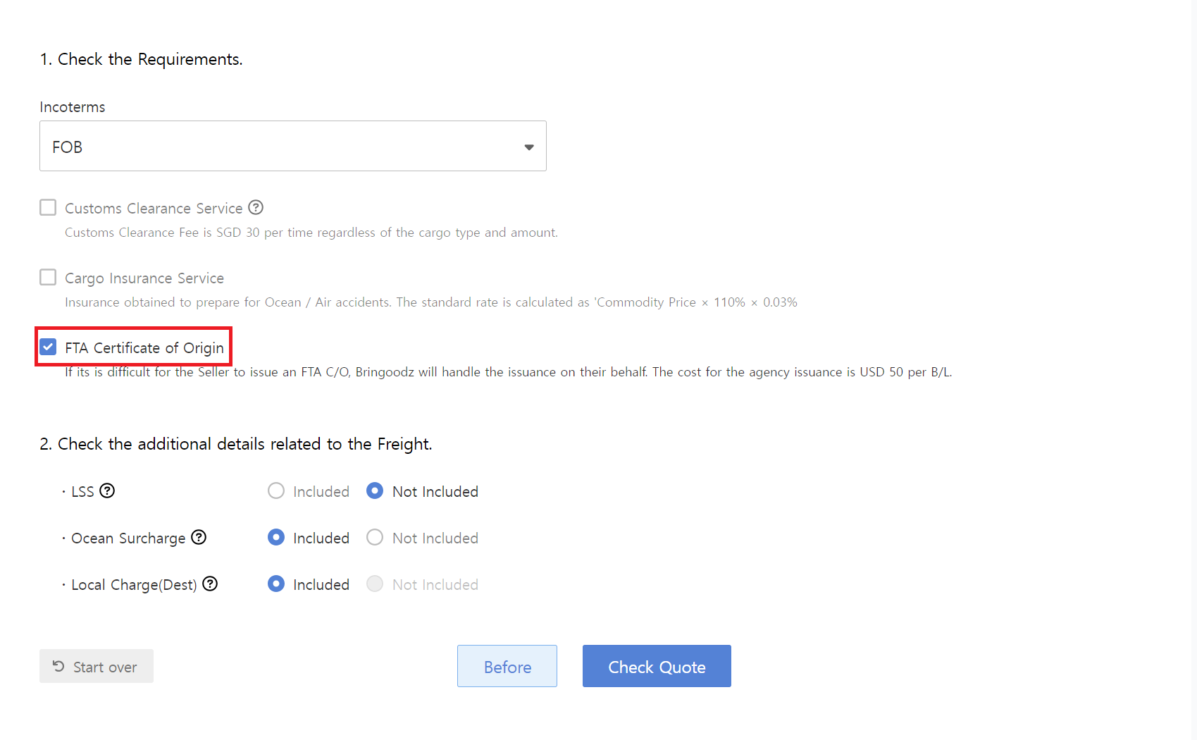
Task: Click the FTA Certificate of Origin label text
Action: coord(144,348)
